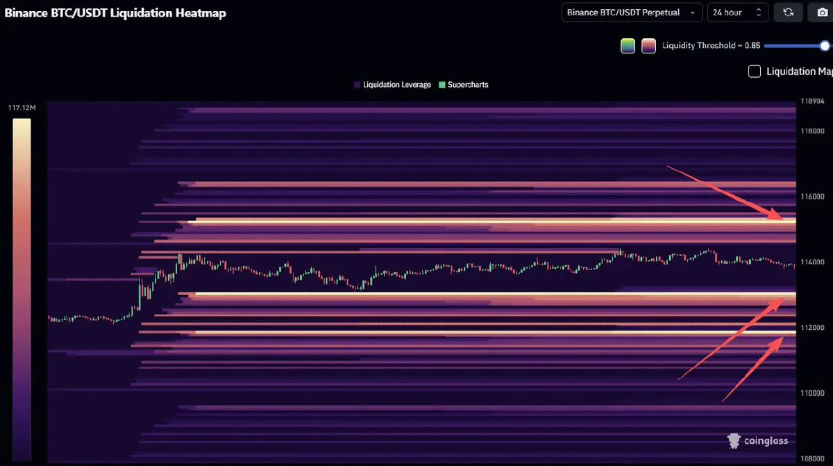The height and width of the screenshot is (466, 833).
Task: Click the 116000 price axis label
Action: [x=812, y=197]
